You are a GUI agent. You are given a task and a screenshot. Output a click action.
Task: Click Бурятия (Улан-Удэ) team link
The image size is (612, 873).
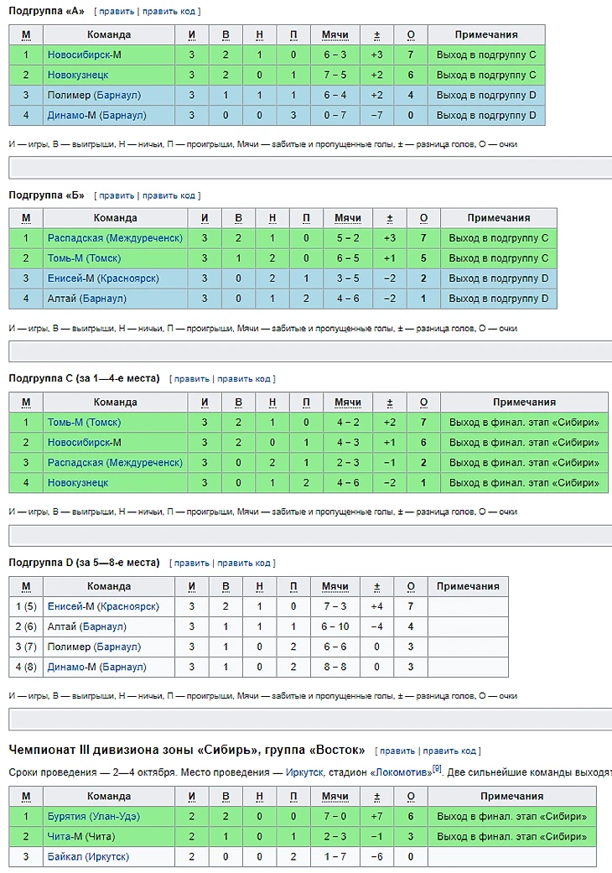[94, 816]
